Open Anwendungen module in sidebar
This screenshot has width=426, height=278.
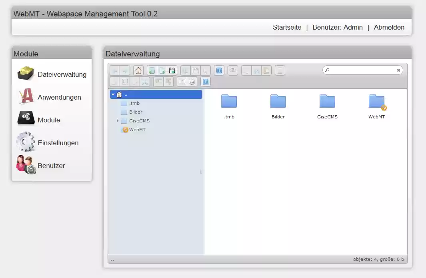point(59,97)
